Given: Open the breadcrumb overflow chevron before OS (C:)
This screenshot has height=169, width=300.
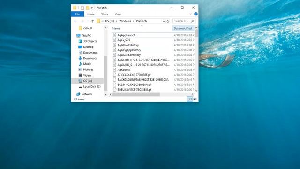Looking at the screenshot, I should pos(102,21).
